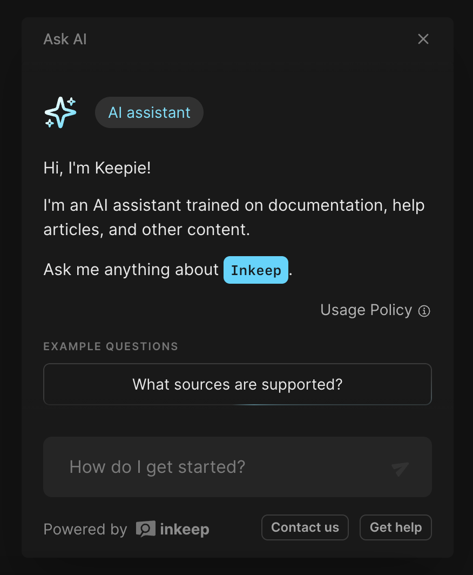
Task: Click the "Hi, I'm Keepie!" greeting
Action: [97, 168]
